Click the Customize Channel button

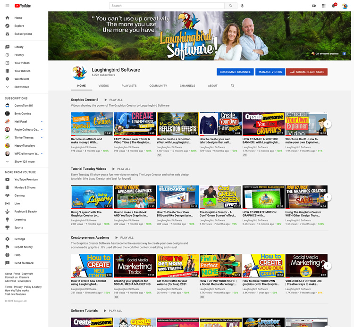[235, 72]
